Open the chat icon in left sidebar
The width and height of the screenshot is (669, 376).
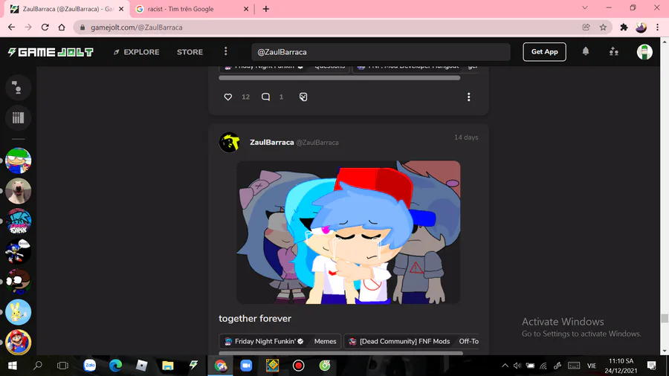point(18,88)
